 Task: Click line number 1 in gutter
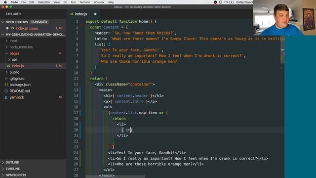point(77,21)
